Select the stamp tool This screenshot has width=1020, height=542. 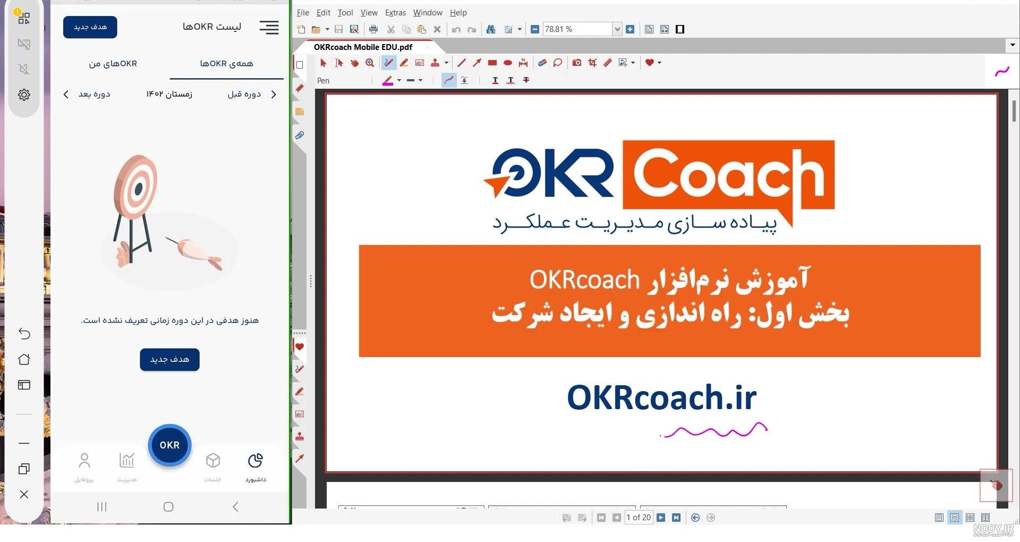point(435,63)
